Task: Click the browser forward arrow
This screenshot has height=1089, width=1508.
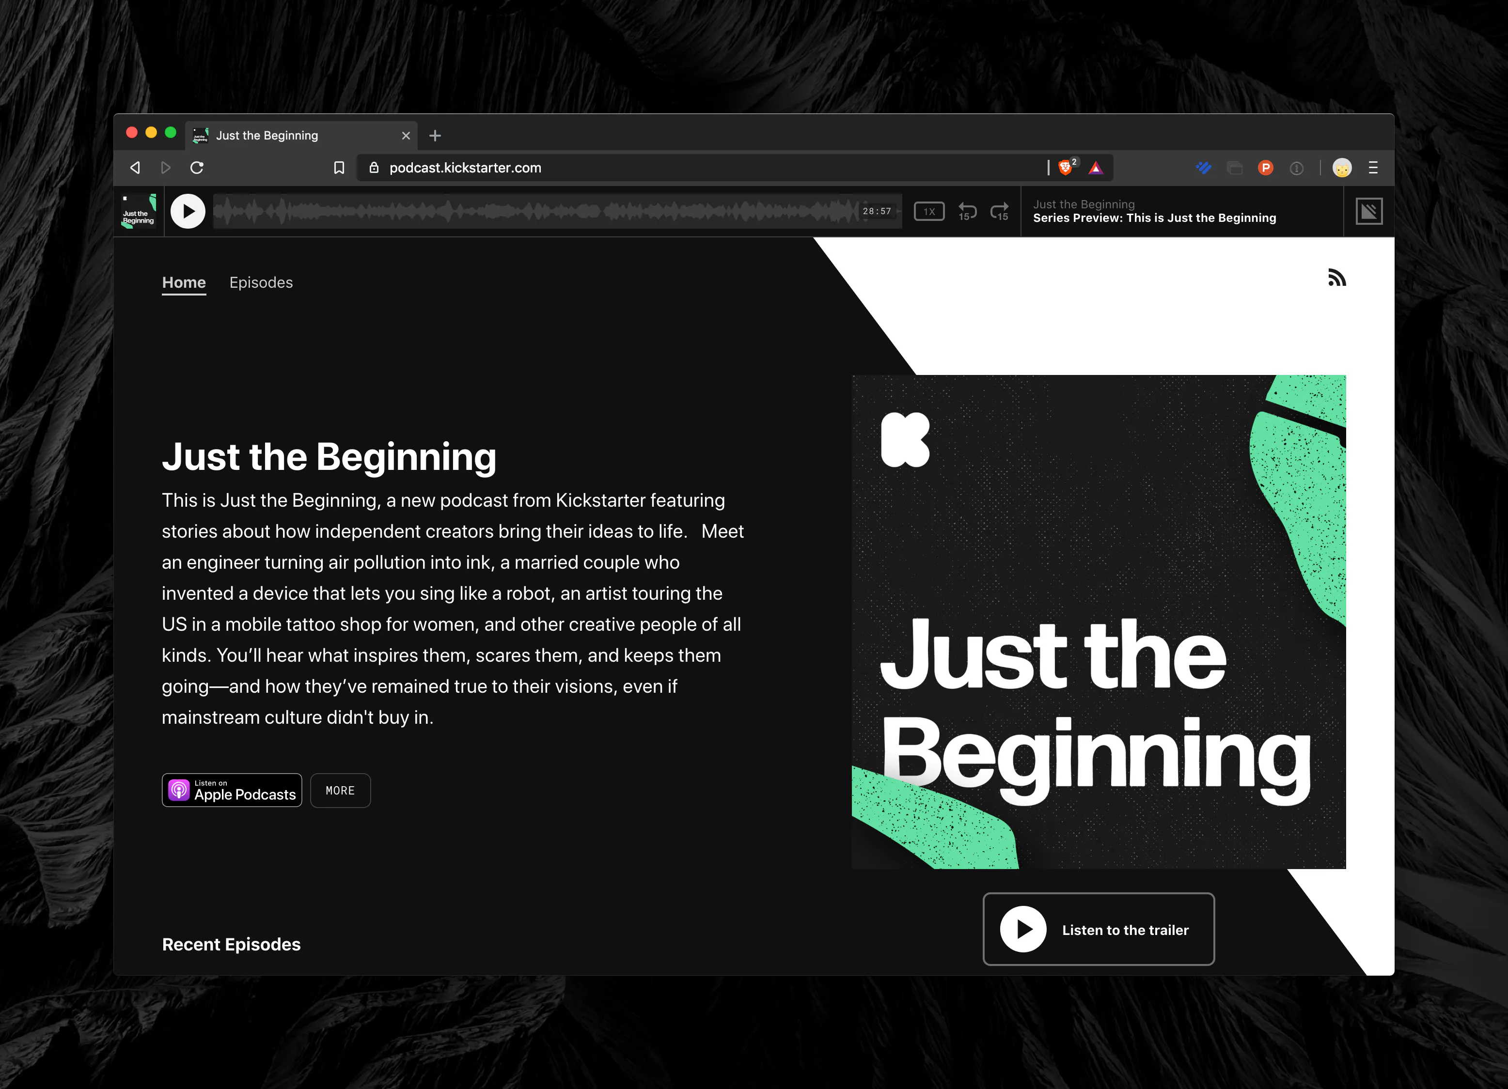Action: pos(166,168)
